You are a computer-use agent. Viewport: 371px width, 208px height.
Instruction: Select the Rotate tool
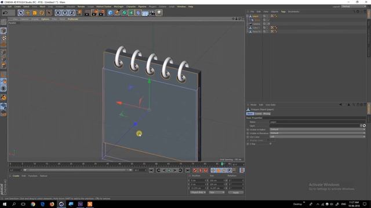(42, 13)
